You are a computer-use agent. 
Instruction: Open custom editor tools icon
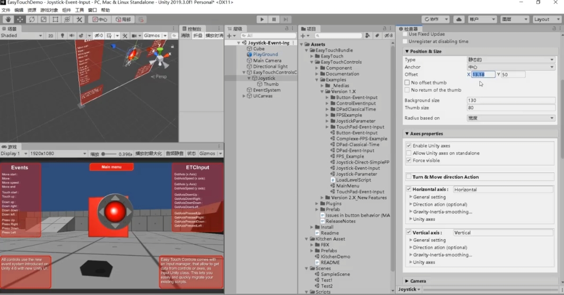coord(79,20)
